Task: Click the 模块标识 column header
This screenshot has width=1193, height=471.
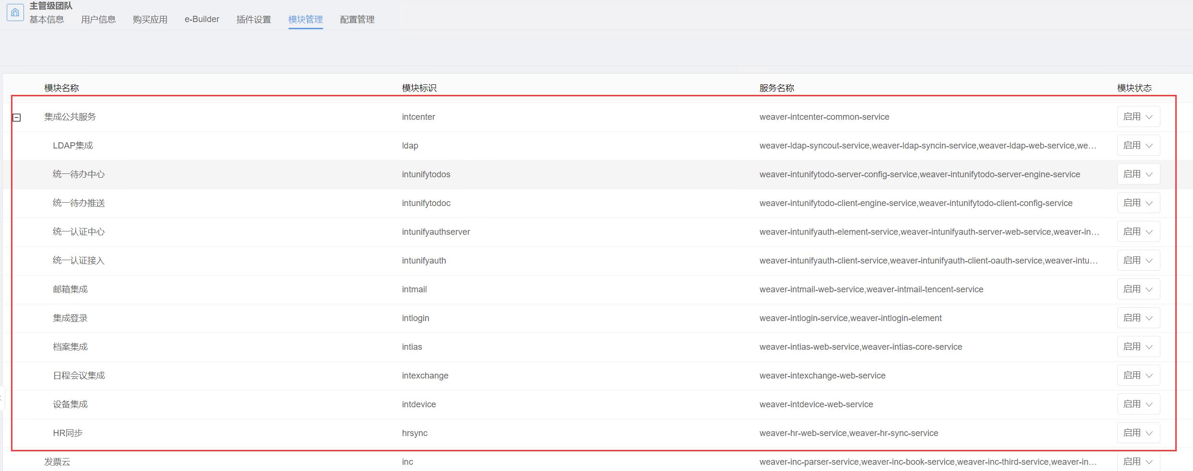Action: click(x=419, y=88)
